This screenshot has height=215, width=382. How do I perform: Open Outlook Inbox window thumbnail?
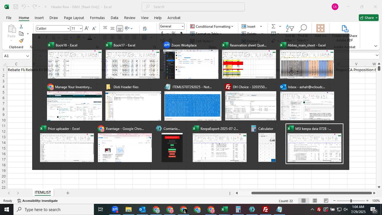click(307, 106)
